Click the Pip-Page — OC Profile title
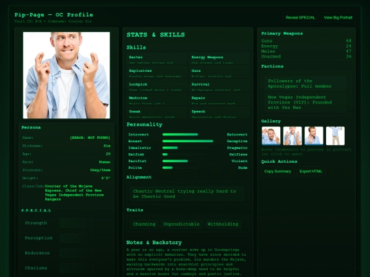 point(54,14)
